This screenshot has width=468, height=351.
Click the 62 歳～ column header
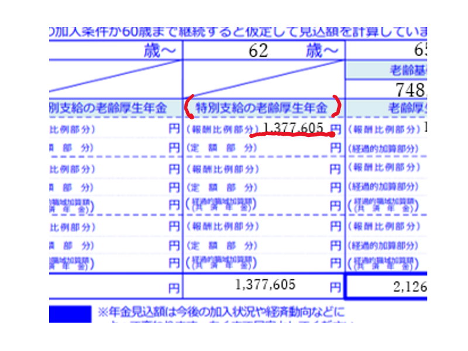[x=263, y=51]
